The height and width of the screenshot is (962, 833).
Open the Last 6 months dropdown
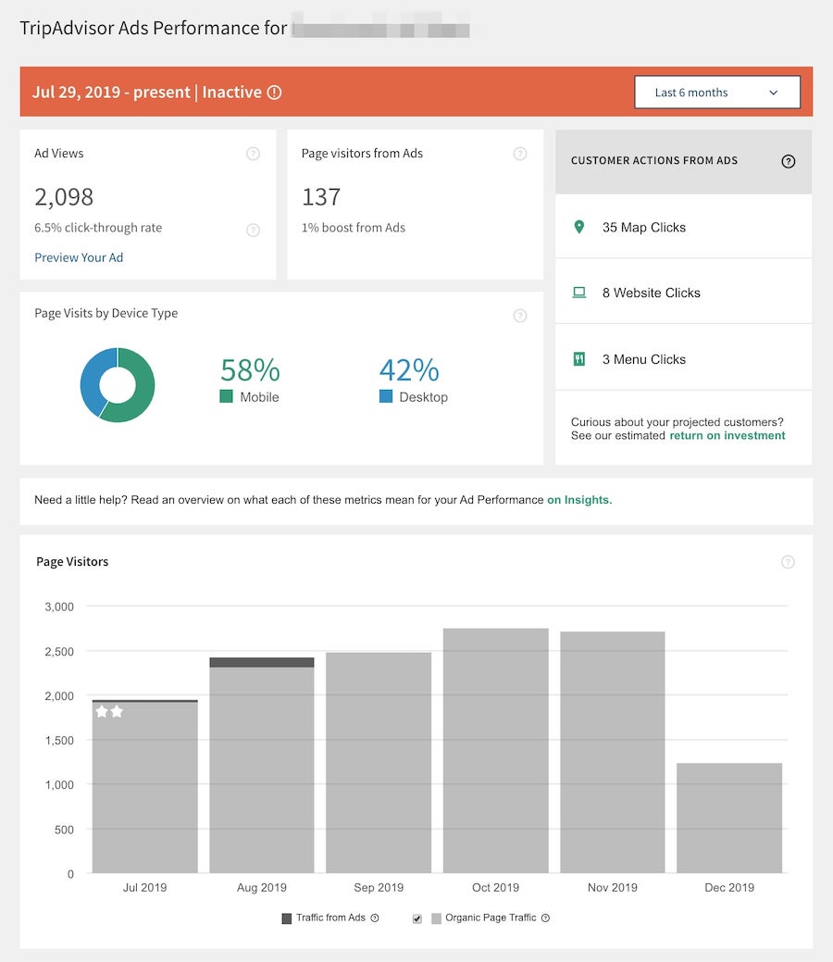click(717, 92)
